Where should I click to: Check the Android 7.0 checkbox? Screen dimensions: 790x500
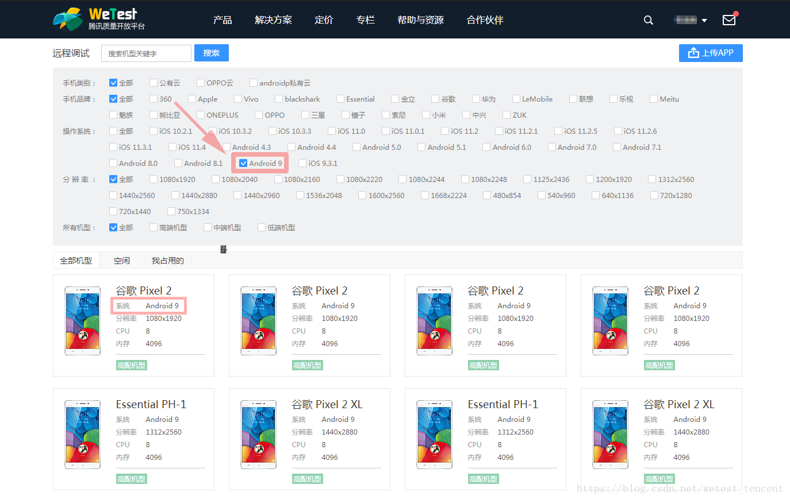(x=552, y=147)
